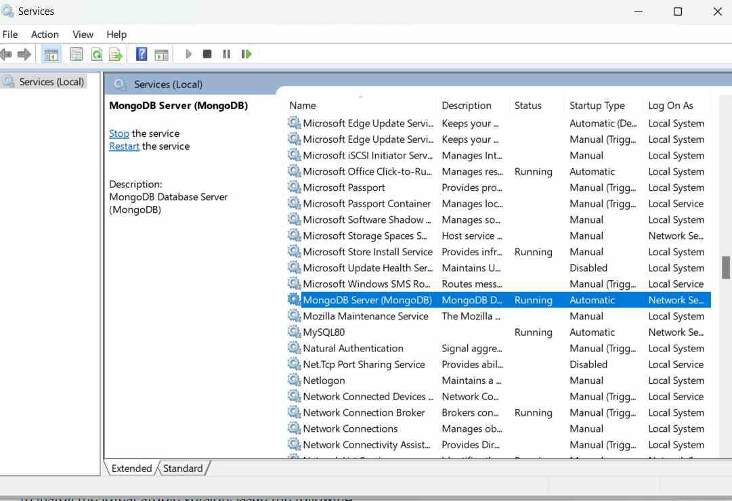Screen dimensions: 732x501
Task: Open the blue Help toolbar icon
Action: coord(142,54)
